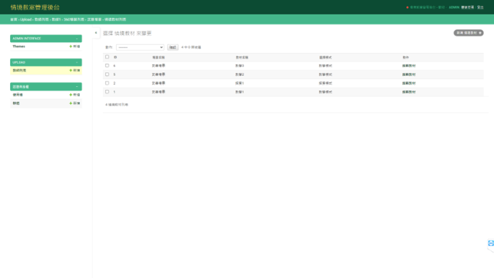494x278 pixels.
Task: Open the 動作 action dropdown
Action: click(140, 47)
